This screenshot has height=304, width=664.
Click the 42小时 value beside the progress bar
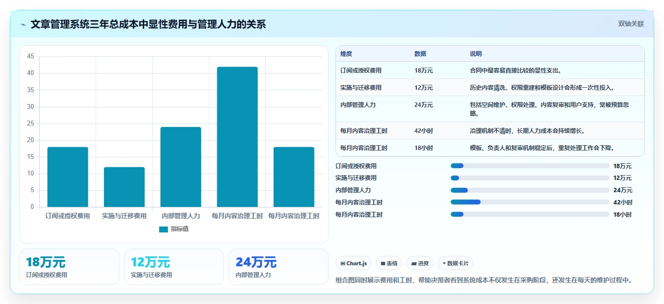[x=623, y=203]
